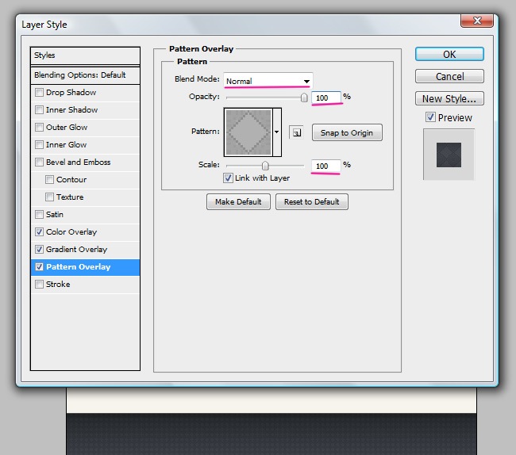This screenshot has height=455, width=516.
Task: Click the Make Default button
Action: click(238, 202)
